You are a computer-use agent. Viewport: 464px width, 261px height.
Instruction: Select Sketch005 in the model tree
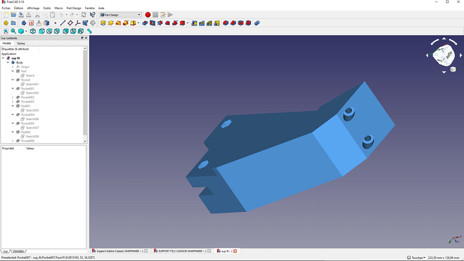click(30, 110)
